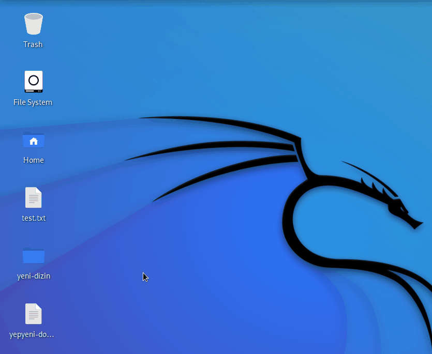Click the middle dragon wing spike

[210, 149]
